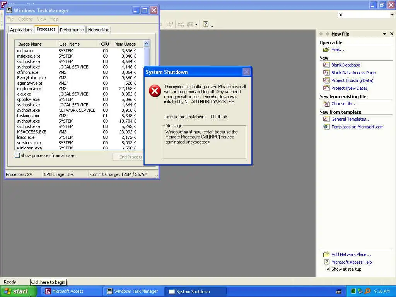Open the Networking tab
The height and width of the screenshot is (297, 396).
click(99, 30)
